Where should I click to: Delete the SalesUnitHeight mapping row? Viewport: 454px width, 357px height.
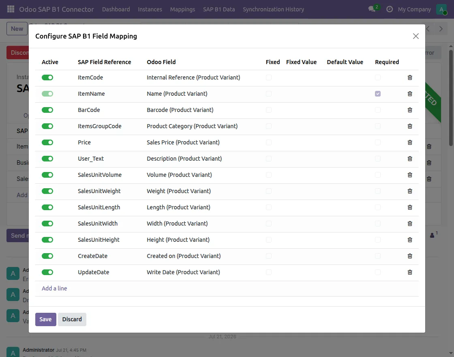[410, 240]
